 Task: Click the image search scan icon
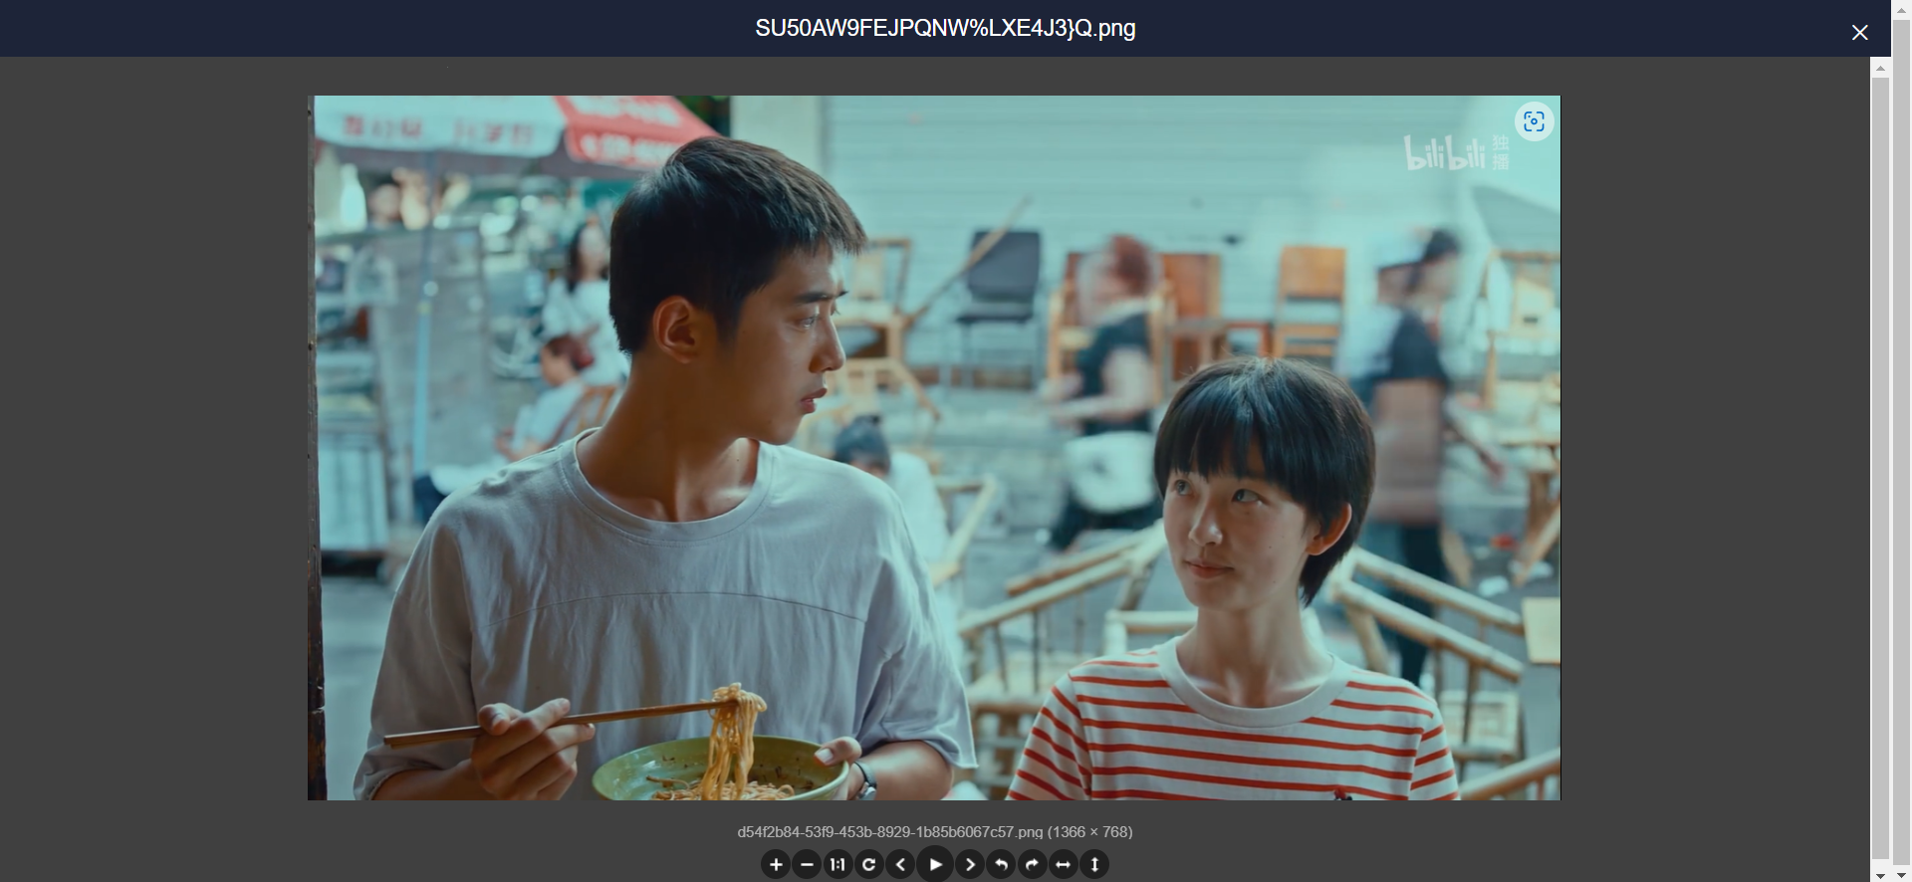1534,121
